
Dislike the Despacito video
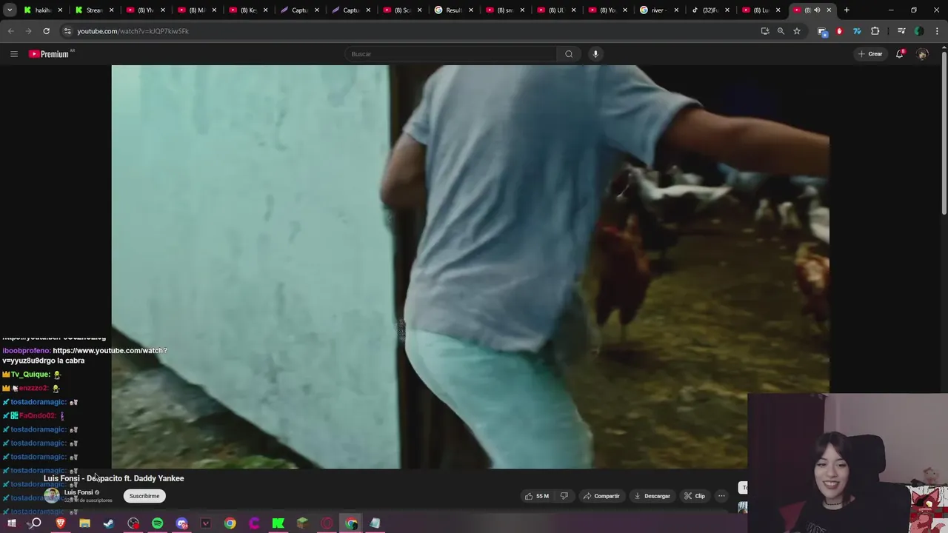(x=564, y=496)
